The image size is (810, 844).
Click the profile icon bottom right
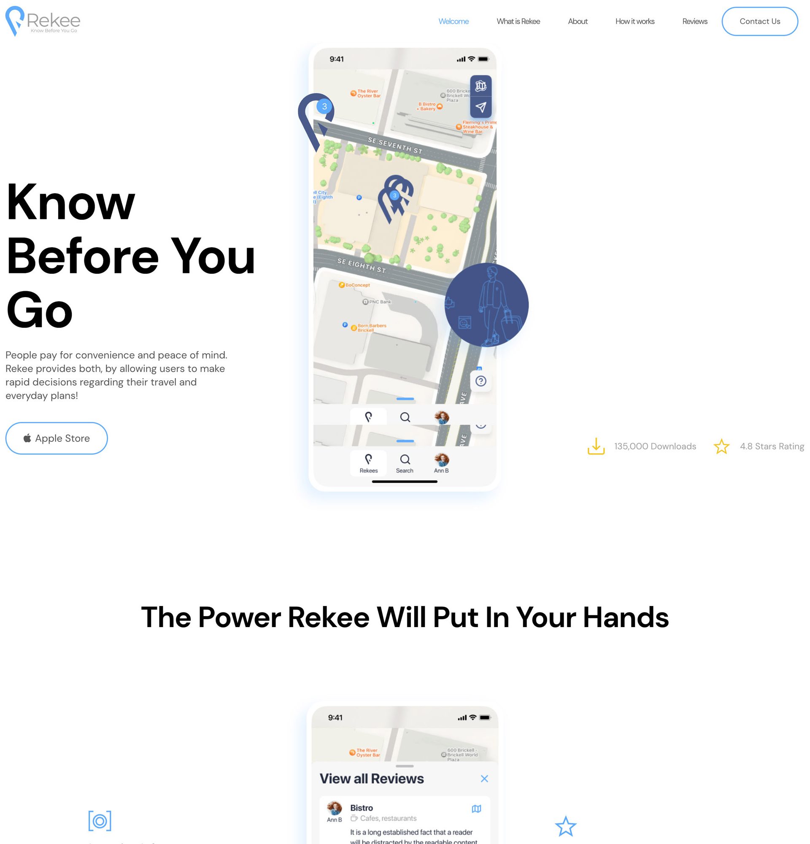441,460
